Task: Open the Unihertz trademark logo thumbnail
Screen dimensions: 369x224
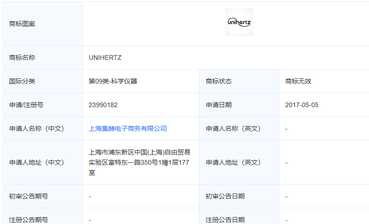Action: click(239, 22)
